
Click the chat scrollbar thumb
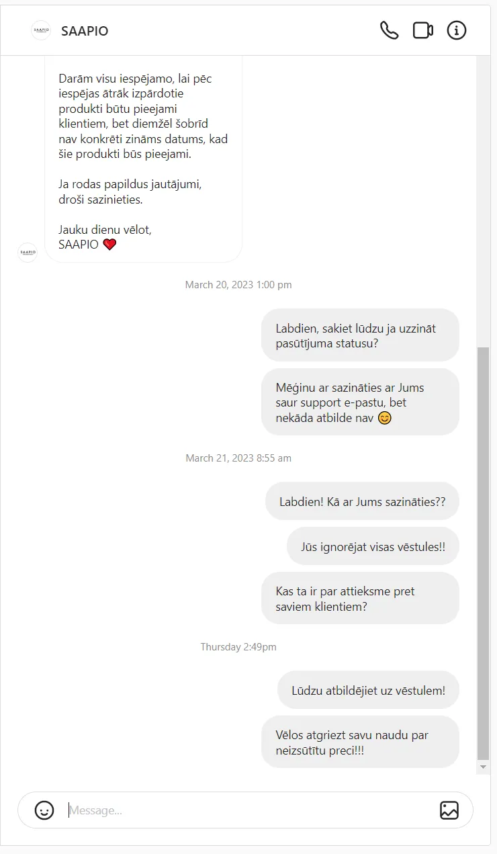pos(483,554)
